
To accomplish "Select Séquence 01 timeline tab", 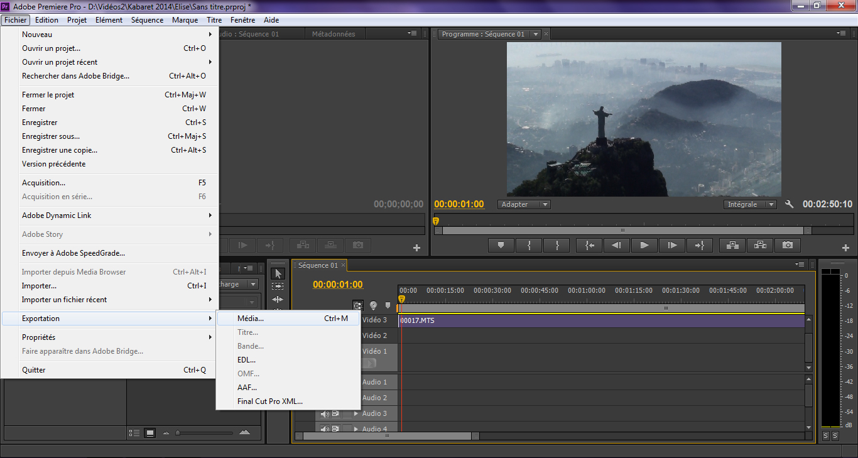I will [x=318, y=265].
